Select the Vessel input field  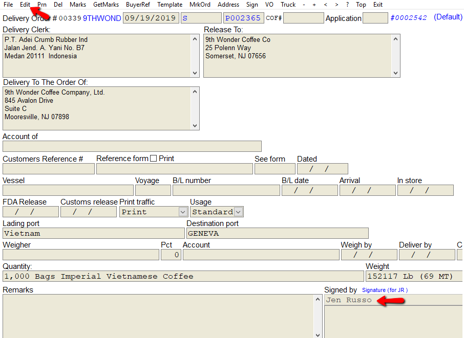click(68, 190)
